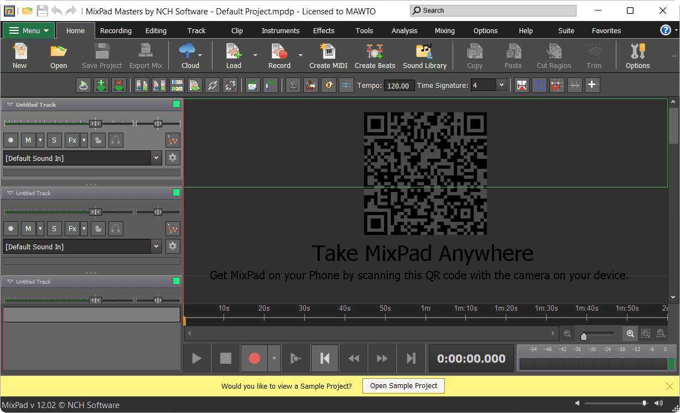Viewport: 680px width, 413px height.
Task: Zoom in on timeline with magnifier plus
Action: pos(630,333)
